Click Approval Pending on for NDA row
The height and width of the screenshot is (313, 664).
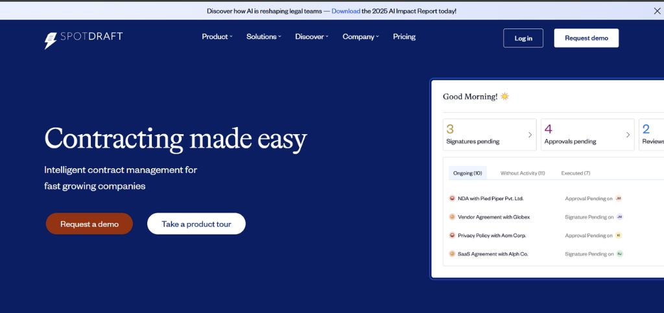click(589, 198)
